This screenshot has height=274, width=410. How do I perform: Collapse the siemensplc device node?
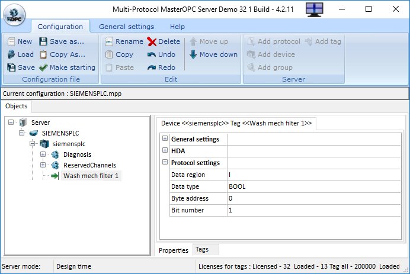(33, 143)
